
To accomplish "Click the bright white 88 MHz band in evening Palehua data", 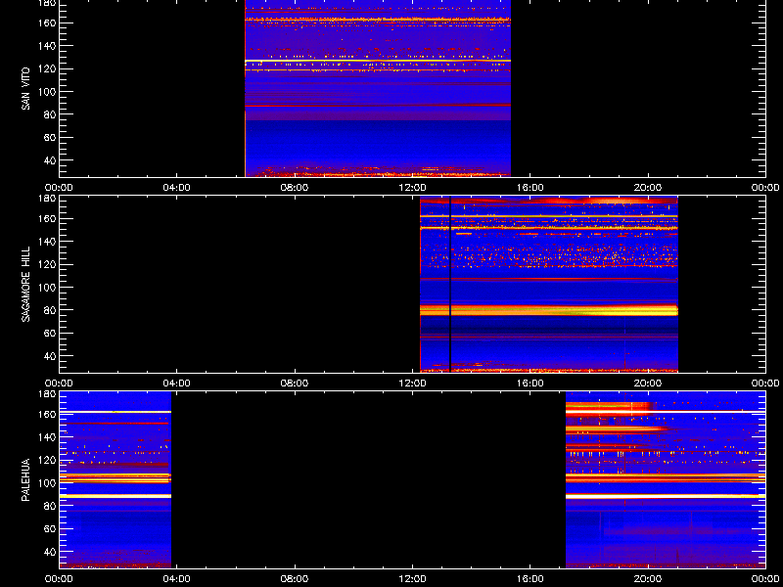I will tap(666, 496).
